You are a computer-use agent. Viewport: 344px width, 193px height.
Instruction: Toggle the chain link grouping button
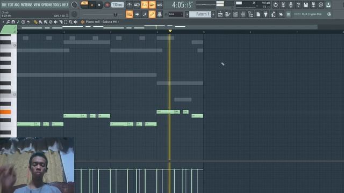click(152, 14)
